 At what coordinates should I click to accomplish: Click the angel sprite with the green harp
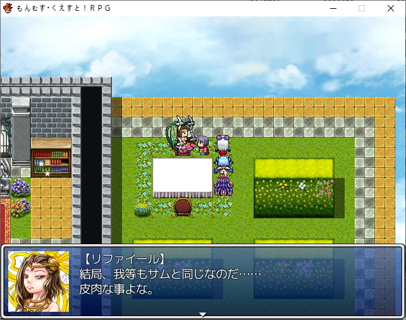pyautogui.click(x=180, y=135)
